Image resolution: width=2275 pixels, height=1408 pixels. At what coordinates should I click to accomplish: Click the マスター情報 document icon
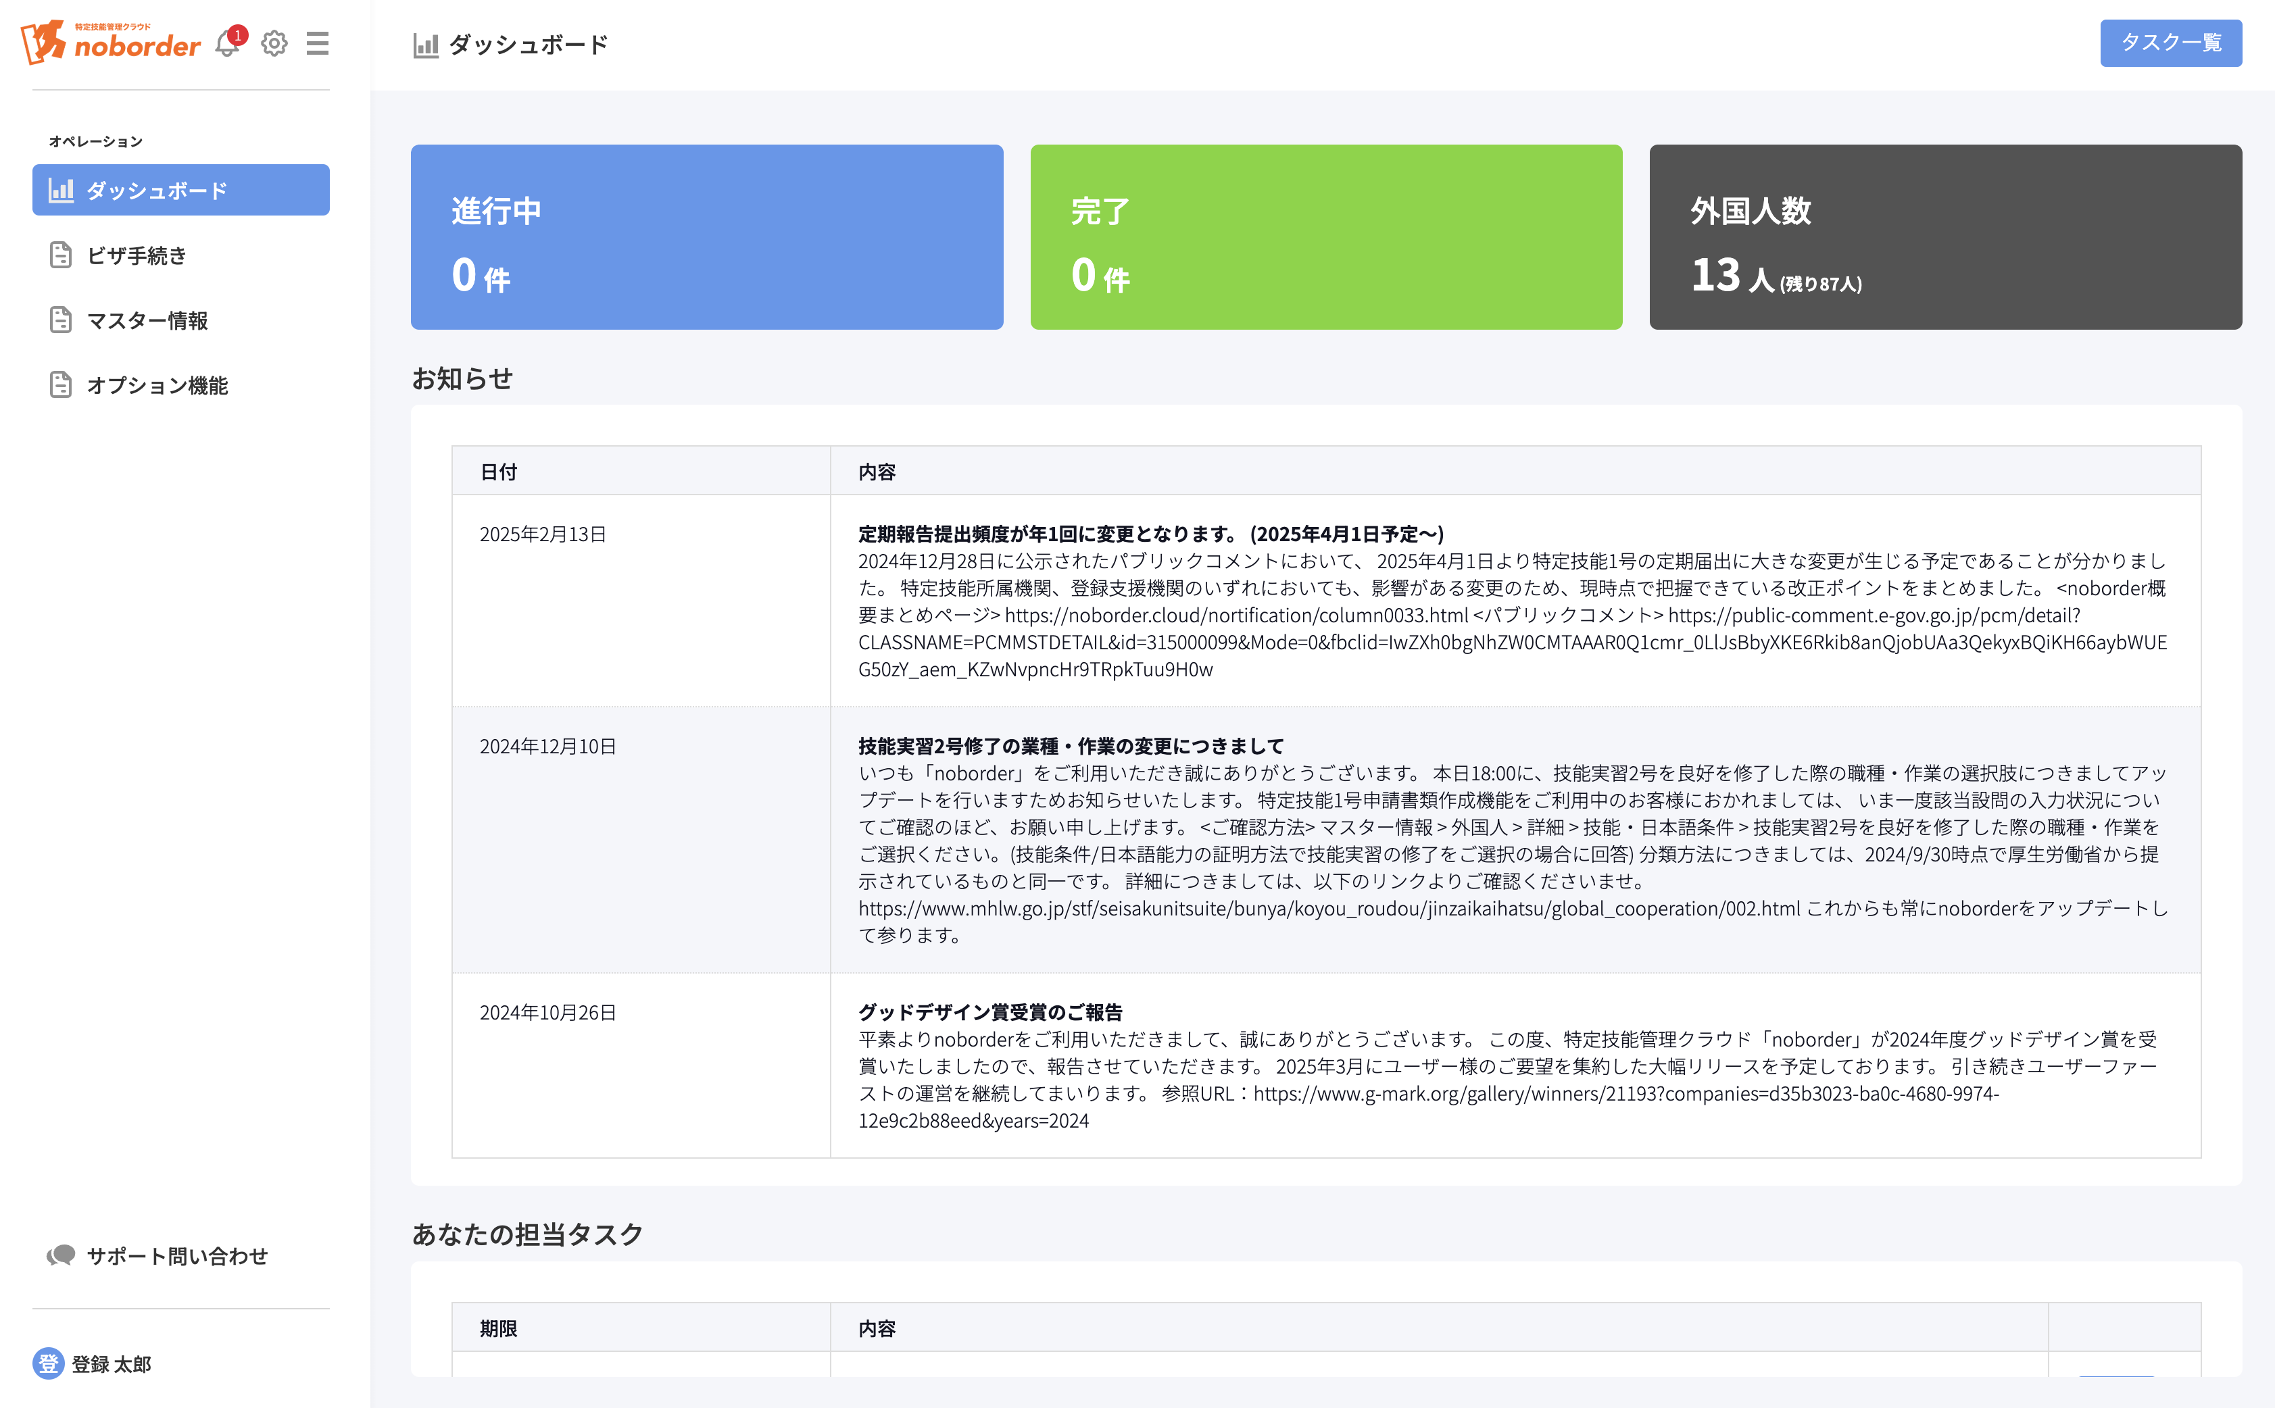[61, 320]
